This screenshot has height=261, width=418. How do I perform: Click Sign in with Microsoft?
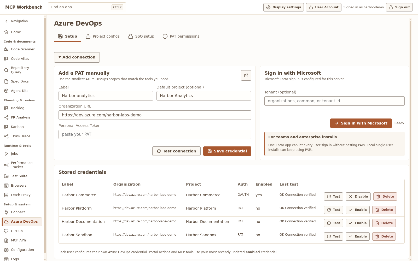coord(361,123)
